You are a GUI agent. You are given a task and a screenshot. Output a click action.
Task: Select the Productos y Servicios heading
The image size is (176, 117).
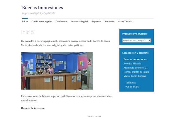pos(135,34)
